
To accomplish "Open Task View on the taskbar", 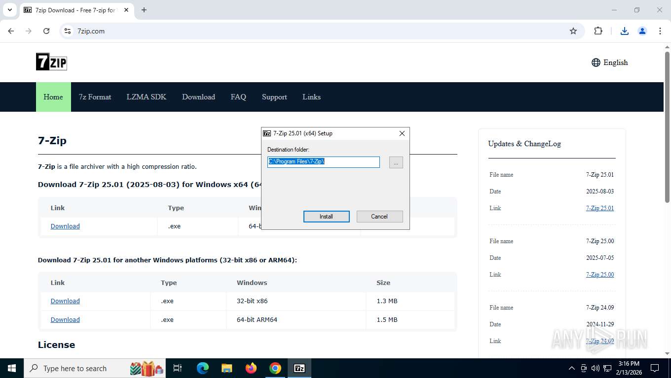I will pos(178,368).
